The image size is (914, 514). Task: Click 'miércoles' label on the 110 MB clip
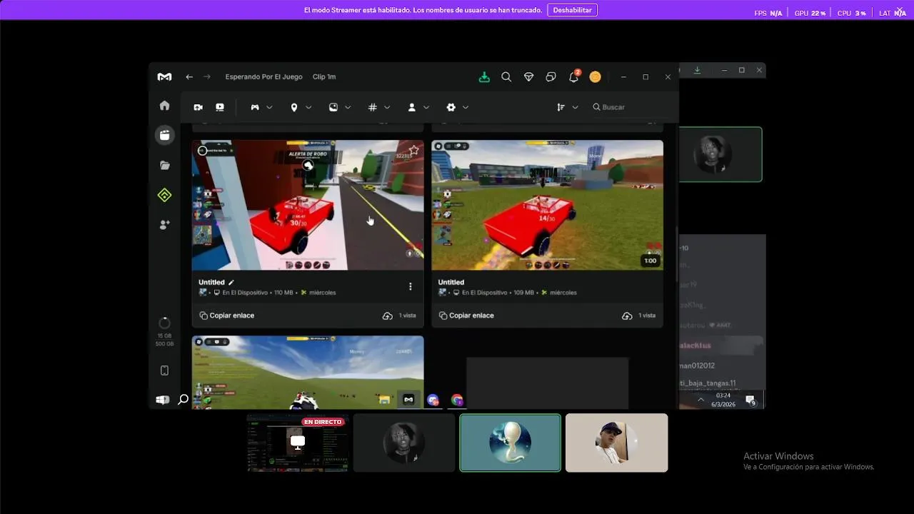[323, 293]
